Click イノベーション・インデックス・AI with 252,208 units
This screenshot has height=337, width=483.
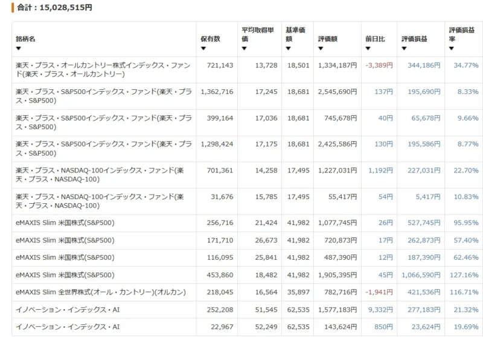coord(68,310)
